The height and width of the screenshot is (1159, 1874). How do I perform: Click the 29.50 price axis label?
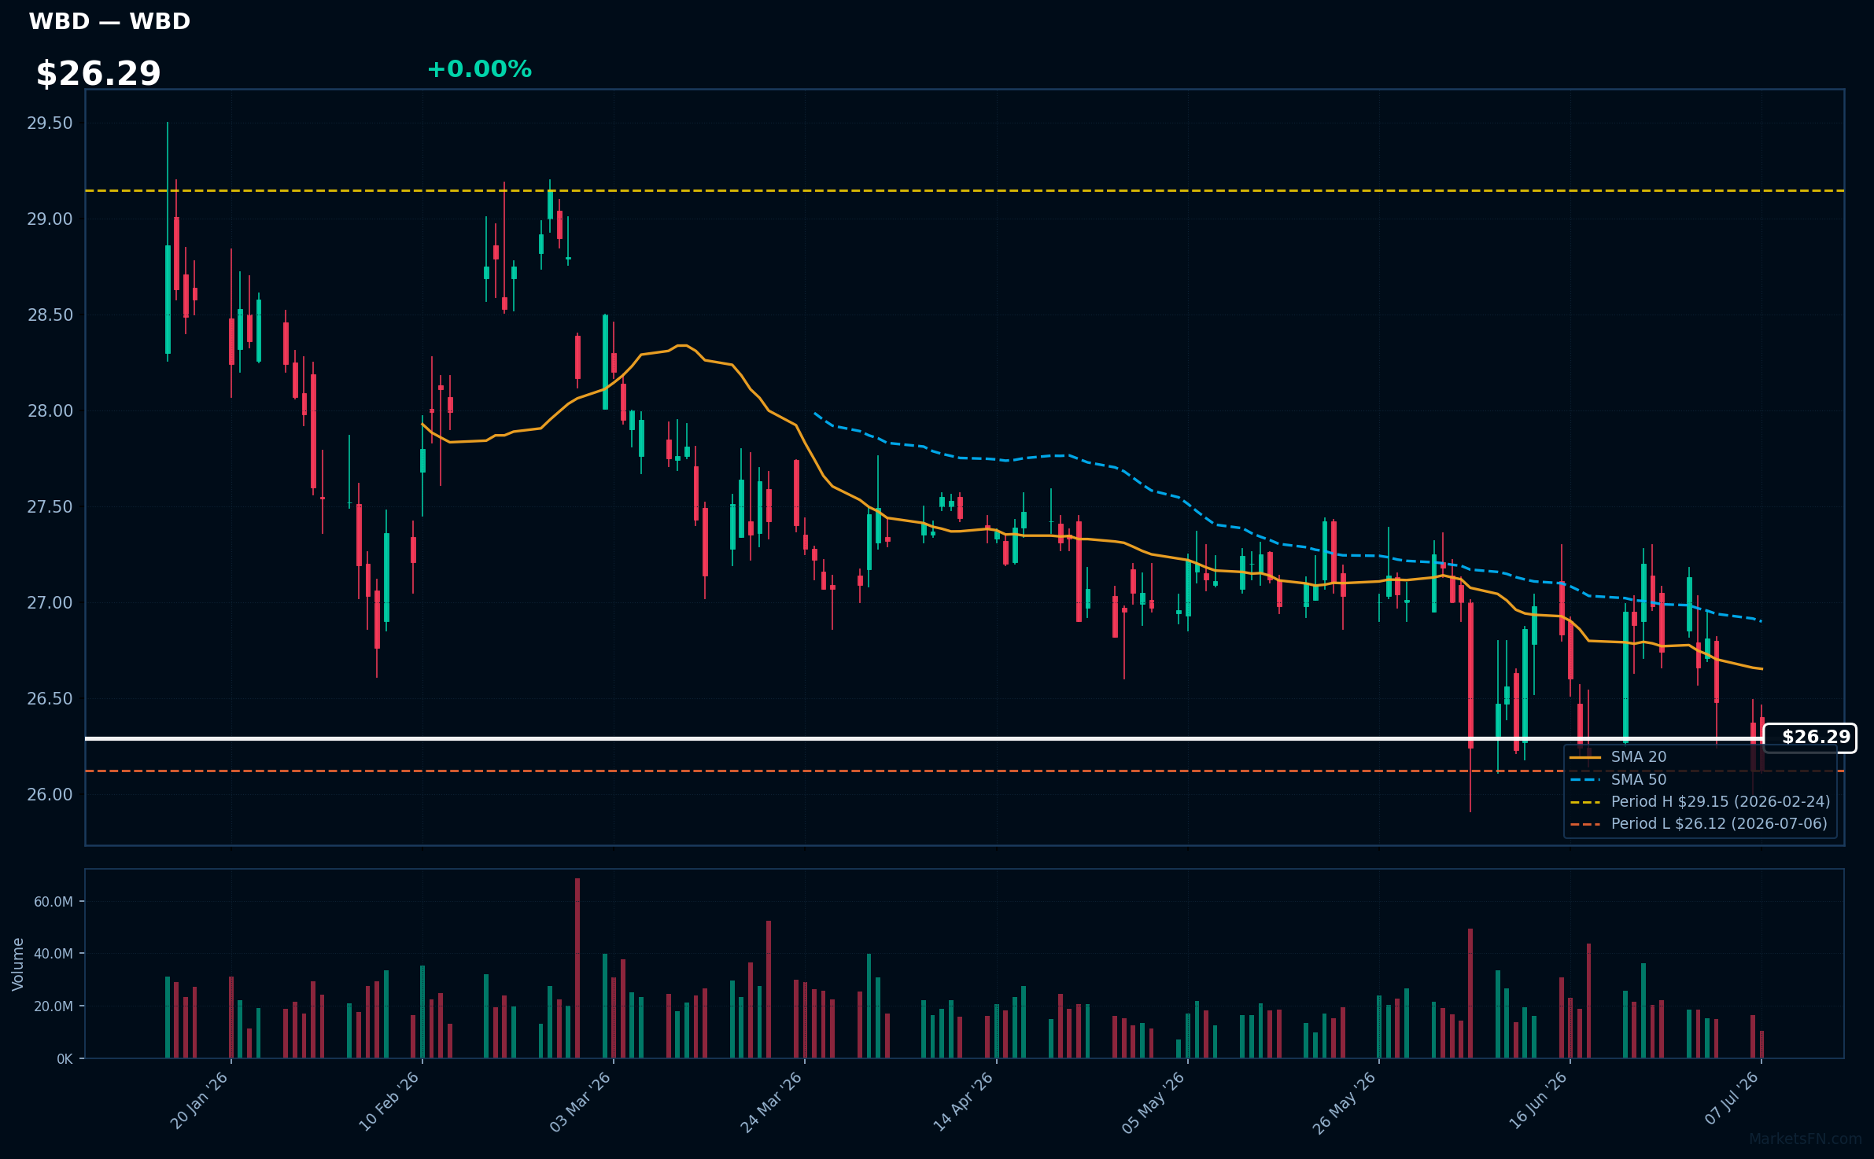pyautogui.click(x=50, y=123)
